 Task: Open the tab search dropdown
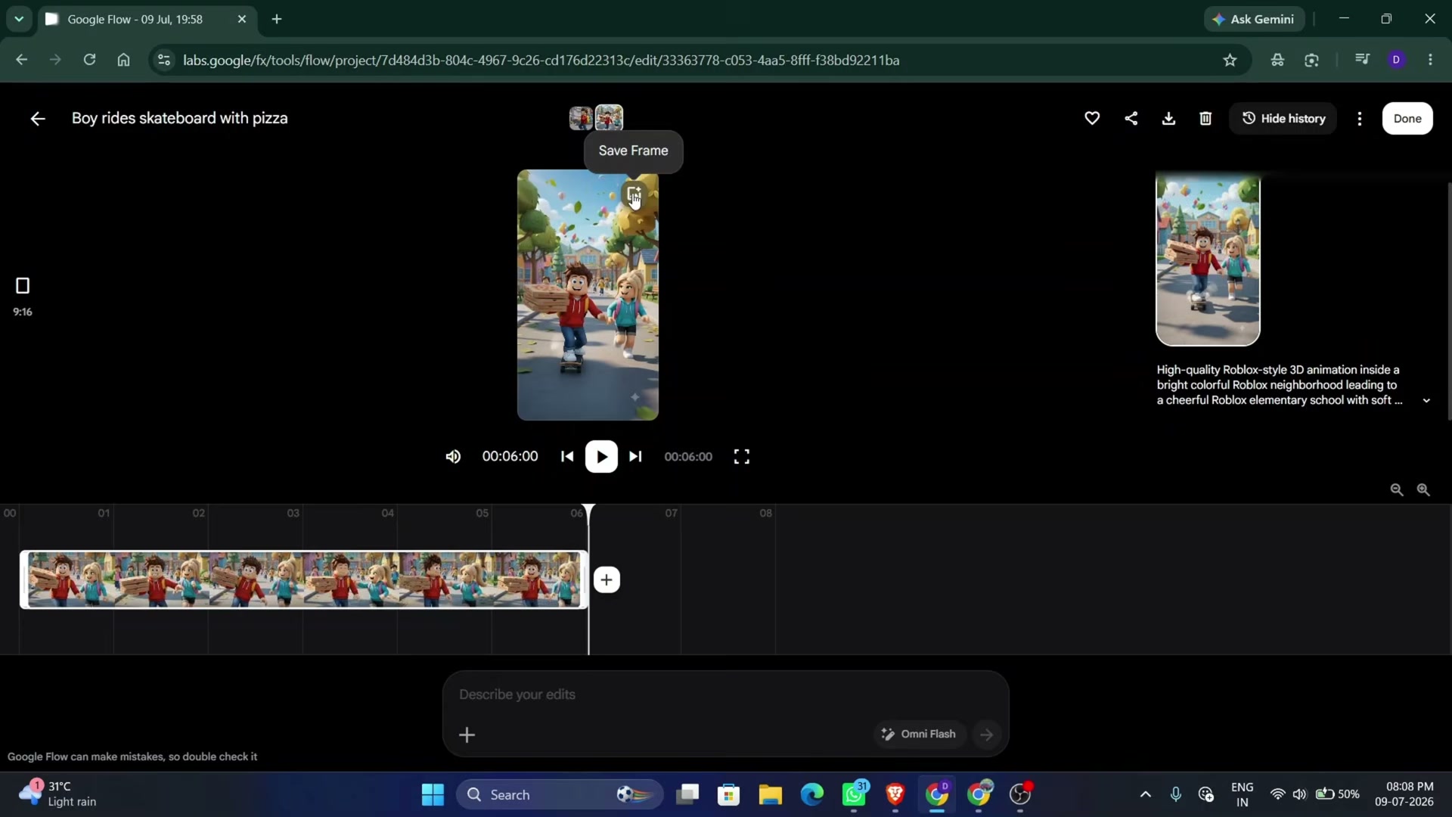point(19,20)
